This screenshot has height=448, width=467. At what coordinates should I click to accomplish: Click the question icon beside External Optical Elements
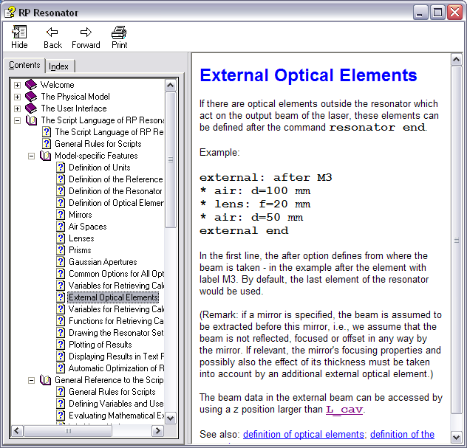point(61,297)
